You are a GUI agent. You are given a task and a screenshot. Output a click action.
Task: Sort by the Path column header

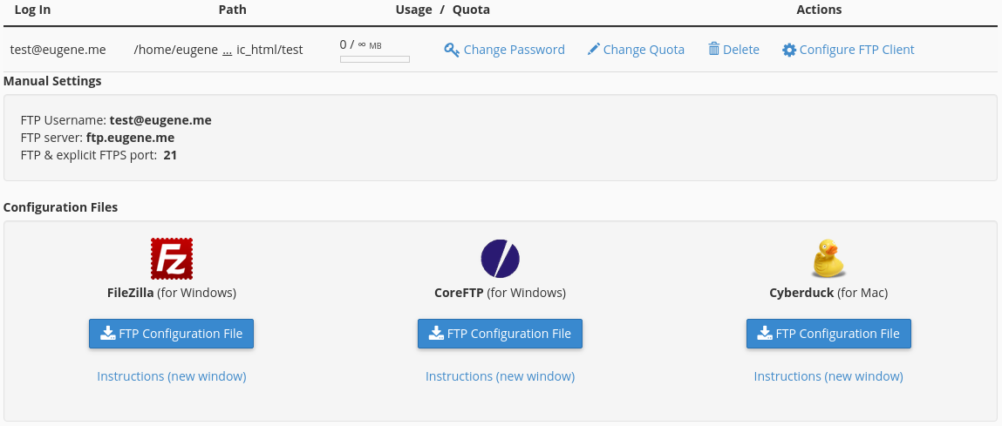(x=232, y=10)
